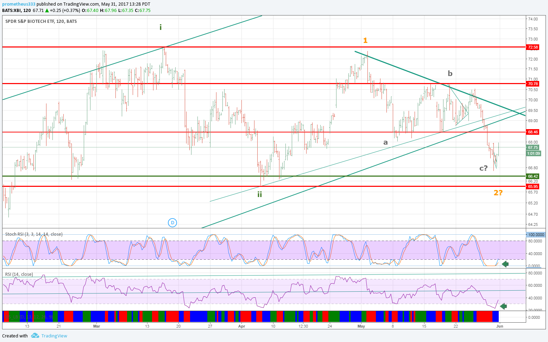Viewport: 548px width, 342px height.
Task: Select the green arrow in Stoch RSI pane
Action: tap(505, 264)
